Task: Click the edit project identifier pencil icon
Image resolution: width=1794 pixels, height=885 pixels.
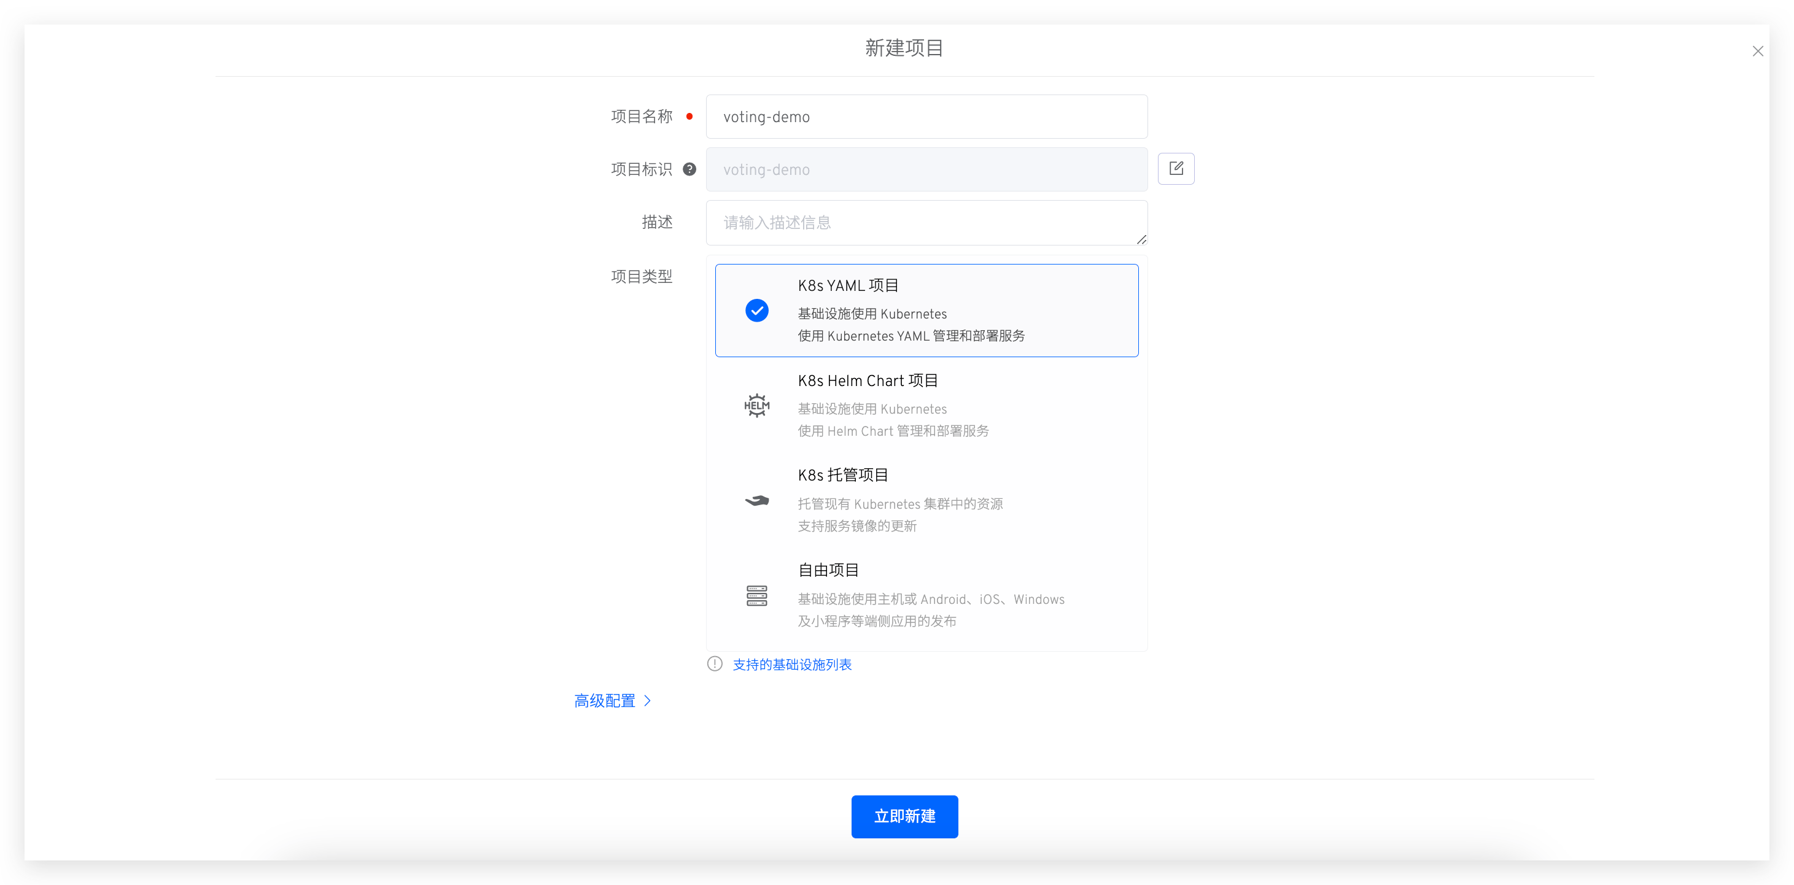Action: pos(1176,169)
